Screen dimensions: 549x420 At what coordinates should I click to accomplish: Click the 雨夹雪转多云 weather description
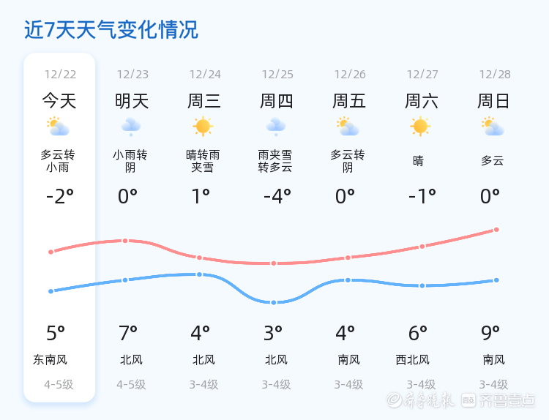click(275, 161)
